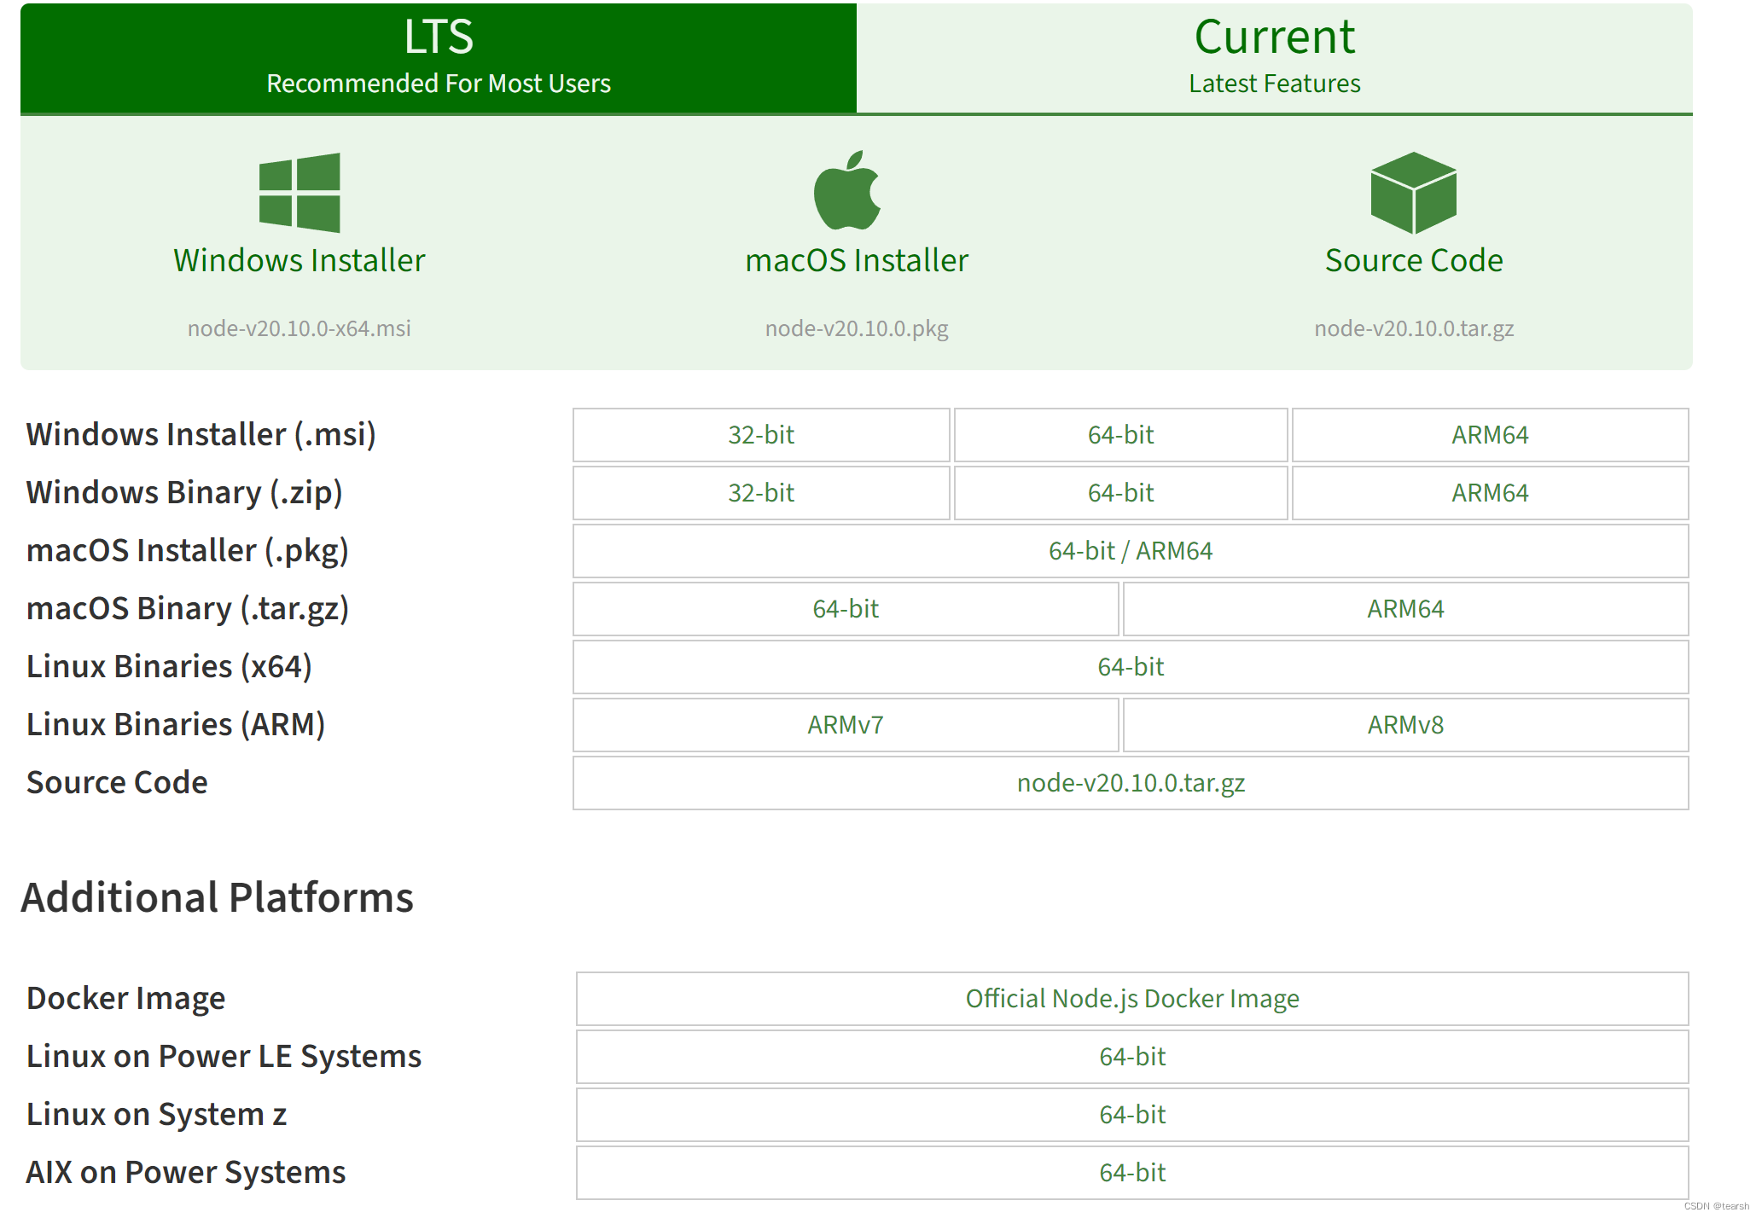Click the Windows logo icon

(299, 193)
